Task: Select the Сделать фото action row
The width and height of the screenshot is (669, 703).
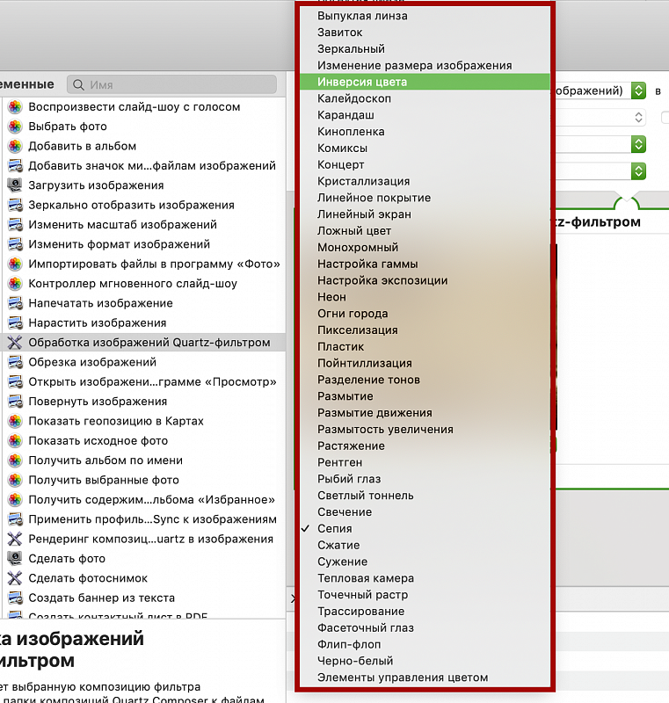Action: [144, 559]
